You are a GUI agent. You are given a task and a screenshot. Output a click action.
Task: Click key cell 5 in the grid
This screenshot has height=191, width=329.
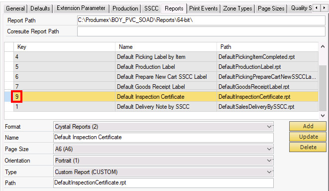pos(64,67)
